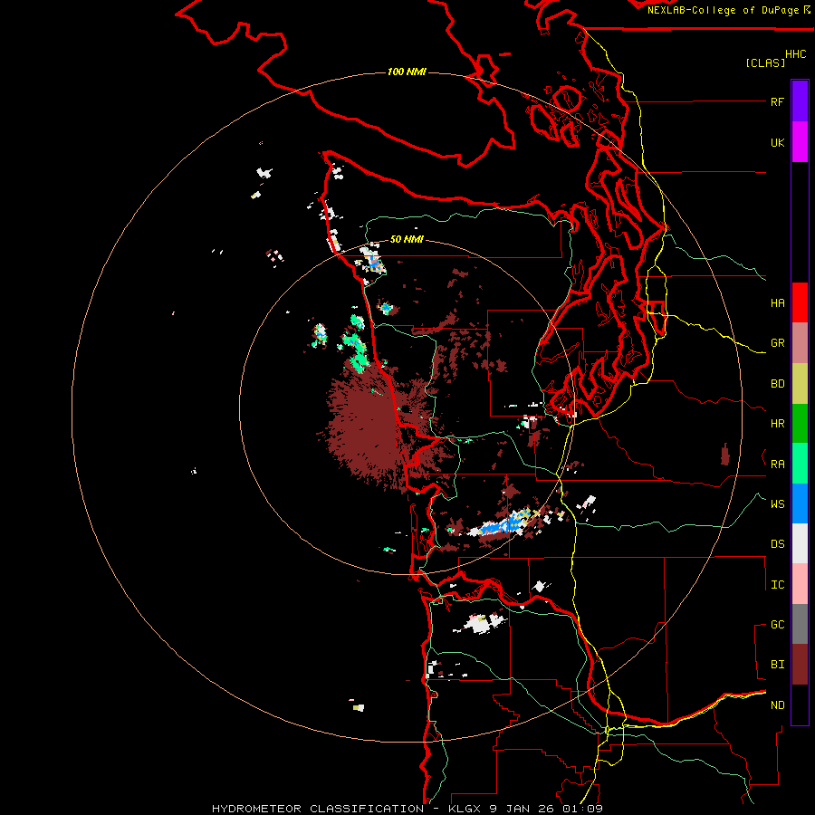Click the ND legend label
Image resolution: width=815 pixels, height=815 pixels.
click(777, 705)
